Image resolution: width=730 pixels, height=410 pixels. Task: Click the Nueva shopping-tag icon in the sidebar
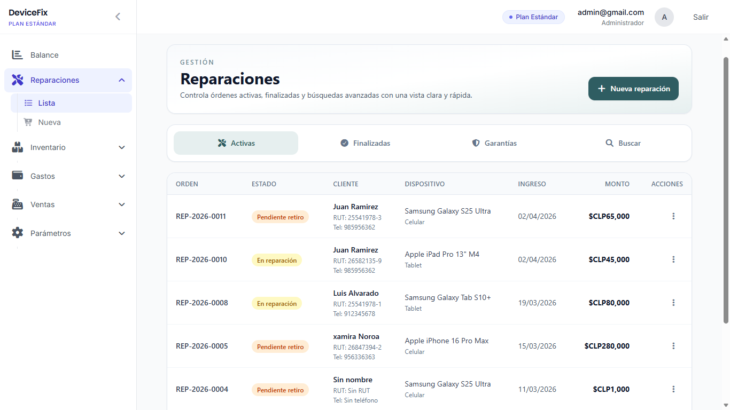(29, 122)
